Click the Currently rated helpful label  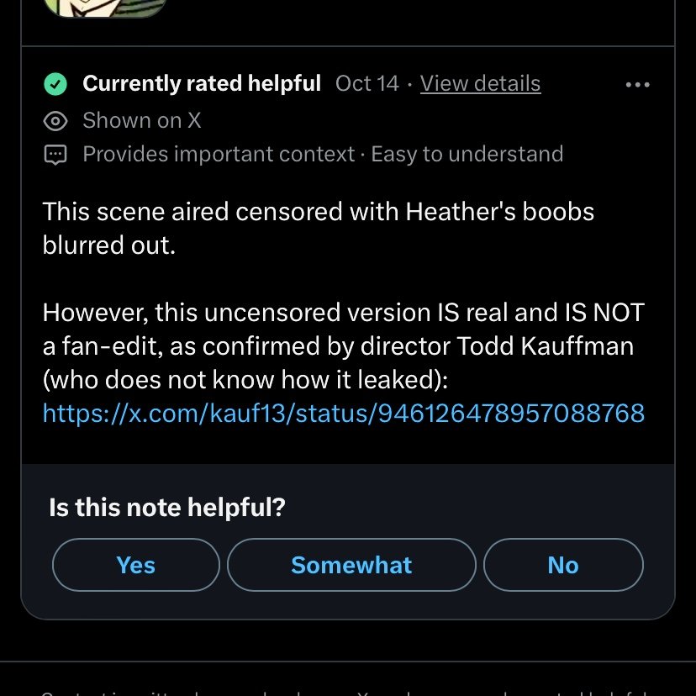coord(202,84)
